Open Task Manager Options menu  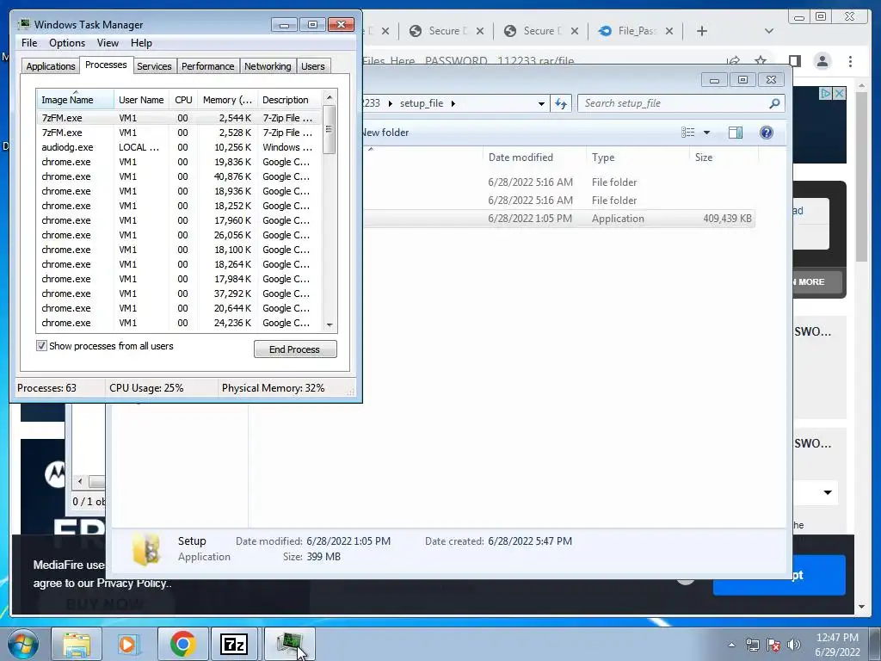tap(67, 43)
